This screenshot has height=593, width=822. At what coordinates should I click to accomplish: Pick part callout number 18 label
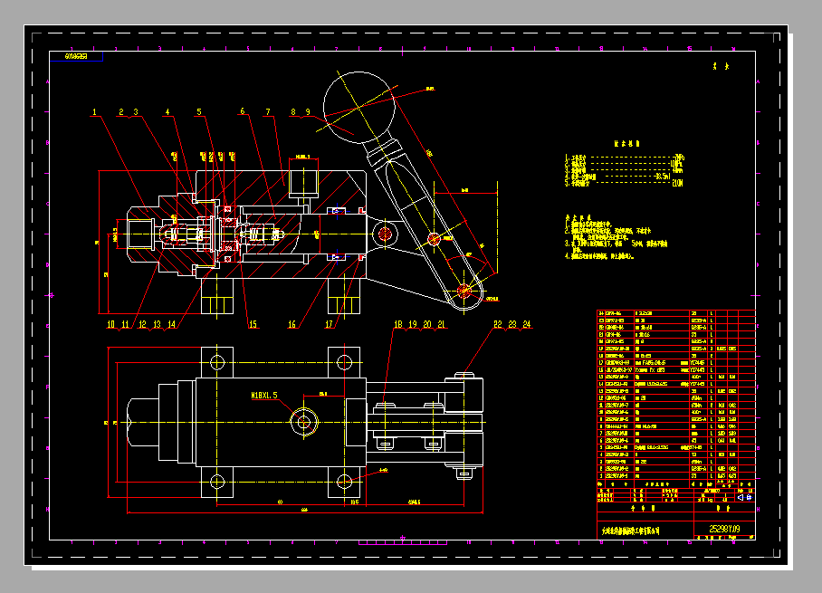[x=398, y=324]
